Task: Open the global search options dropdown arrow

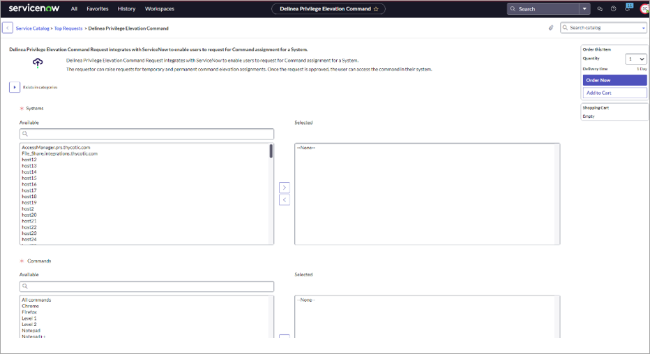Action: (584, 9)
